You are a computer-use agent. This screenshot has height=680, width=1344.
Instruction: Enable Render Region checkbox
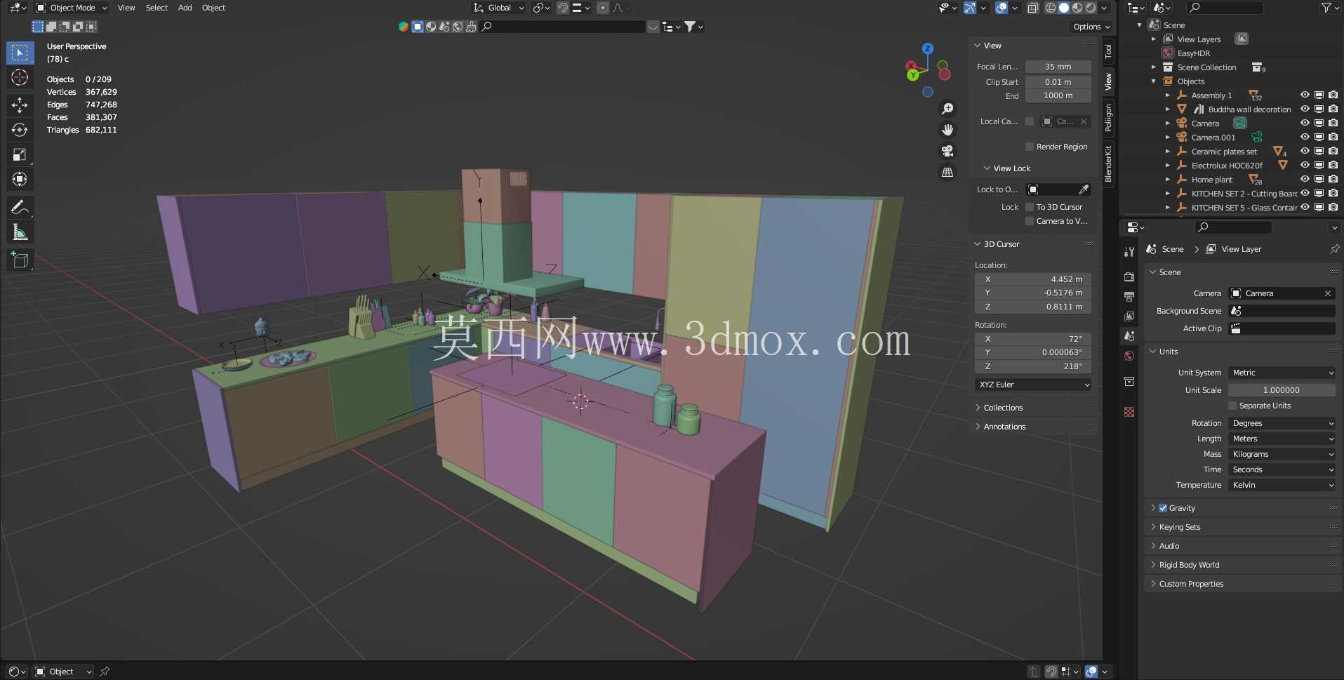pos(1030,147)
